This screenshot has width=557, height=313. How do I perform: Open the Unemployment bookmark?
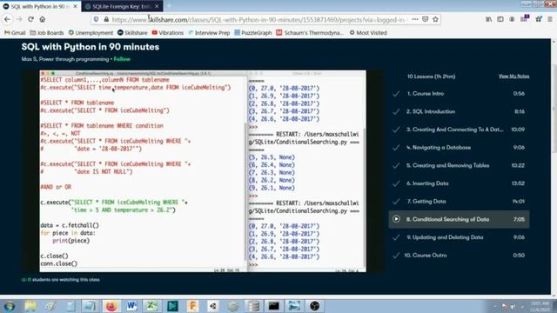[x=91, y=33]
